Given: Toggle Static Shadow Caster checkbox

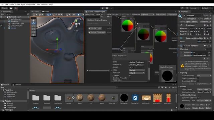Looking at the screenshot, I should click(x=198, y=78).
